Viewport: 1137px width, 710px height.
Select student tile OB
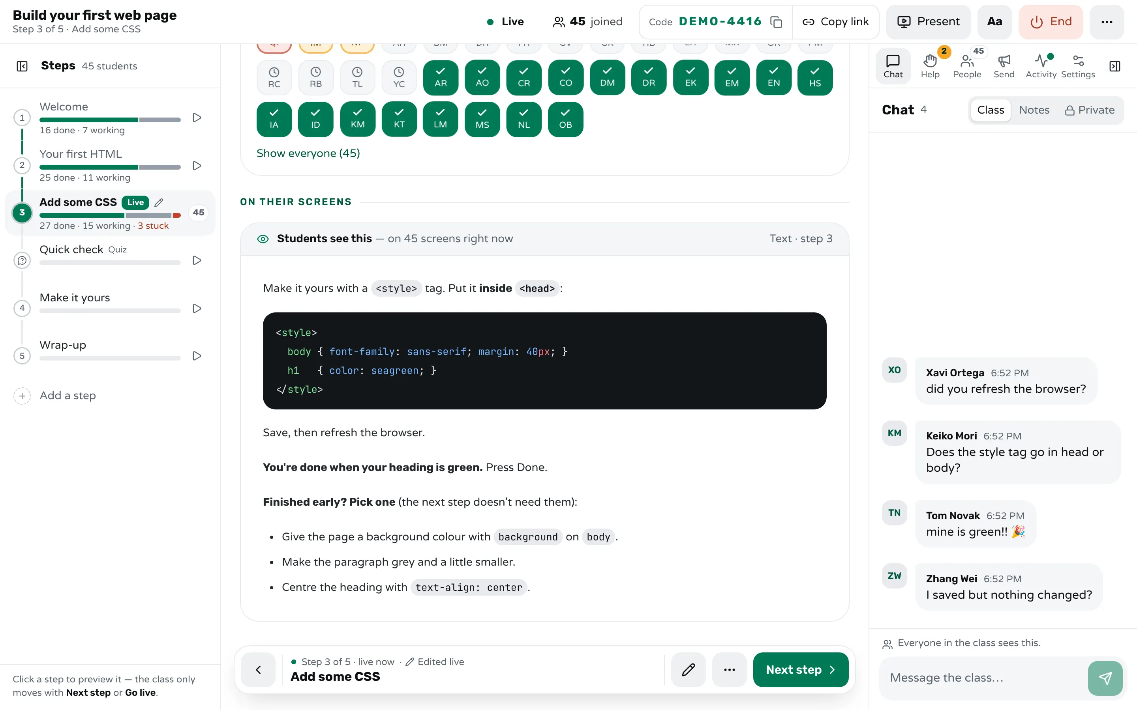565,119
